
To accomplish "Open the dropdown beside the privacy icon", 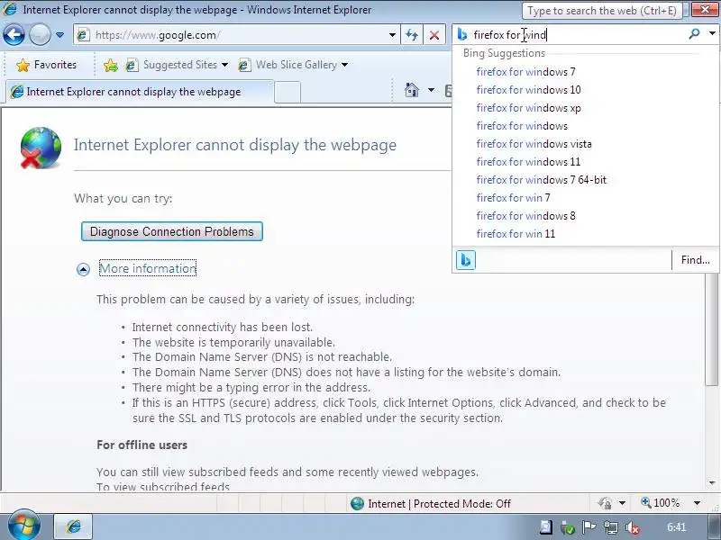I will [x=622, y=503].
